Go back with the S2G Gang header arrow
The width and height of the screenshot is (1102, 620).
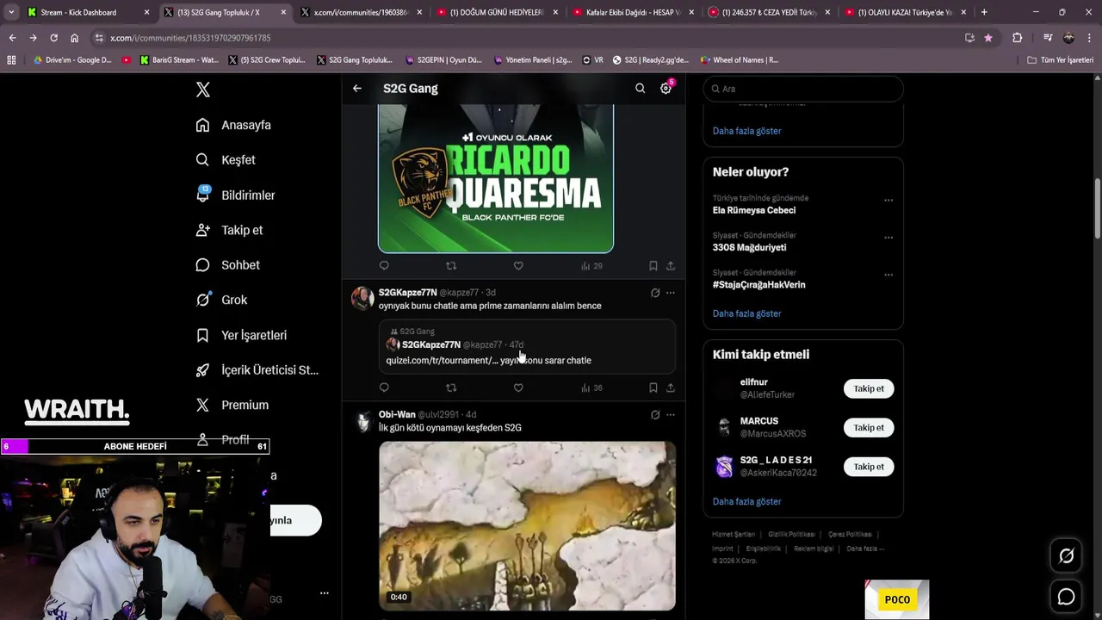pos(357,88)
